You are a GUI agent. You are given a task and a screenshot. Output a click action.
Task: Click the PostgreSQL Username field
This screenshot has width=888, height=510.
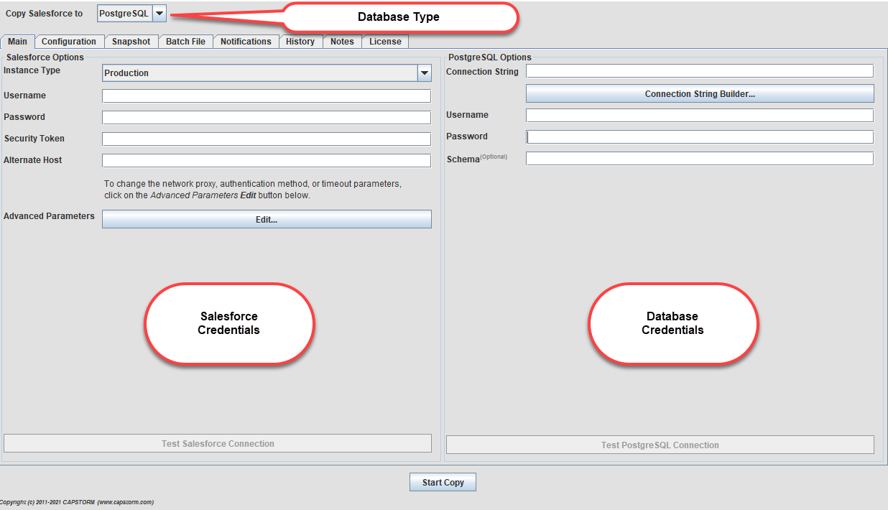[700, 116]
